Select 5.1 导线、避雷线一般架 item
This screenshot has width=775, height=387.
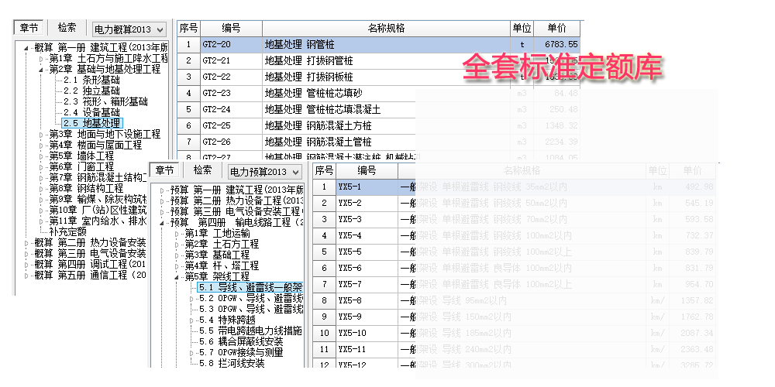point(250,287)
